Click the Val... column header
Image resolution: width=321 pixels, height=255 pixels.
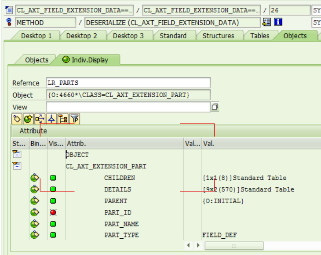click(193, 143)
